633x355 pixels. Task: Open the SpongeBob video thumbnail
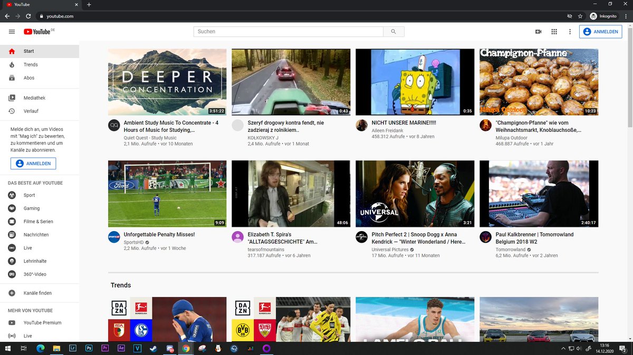tap(415, 82)
